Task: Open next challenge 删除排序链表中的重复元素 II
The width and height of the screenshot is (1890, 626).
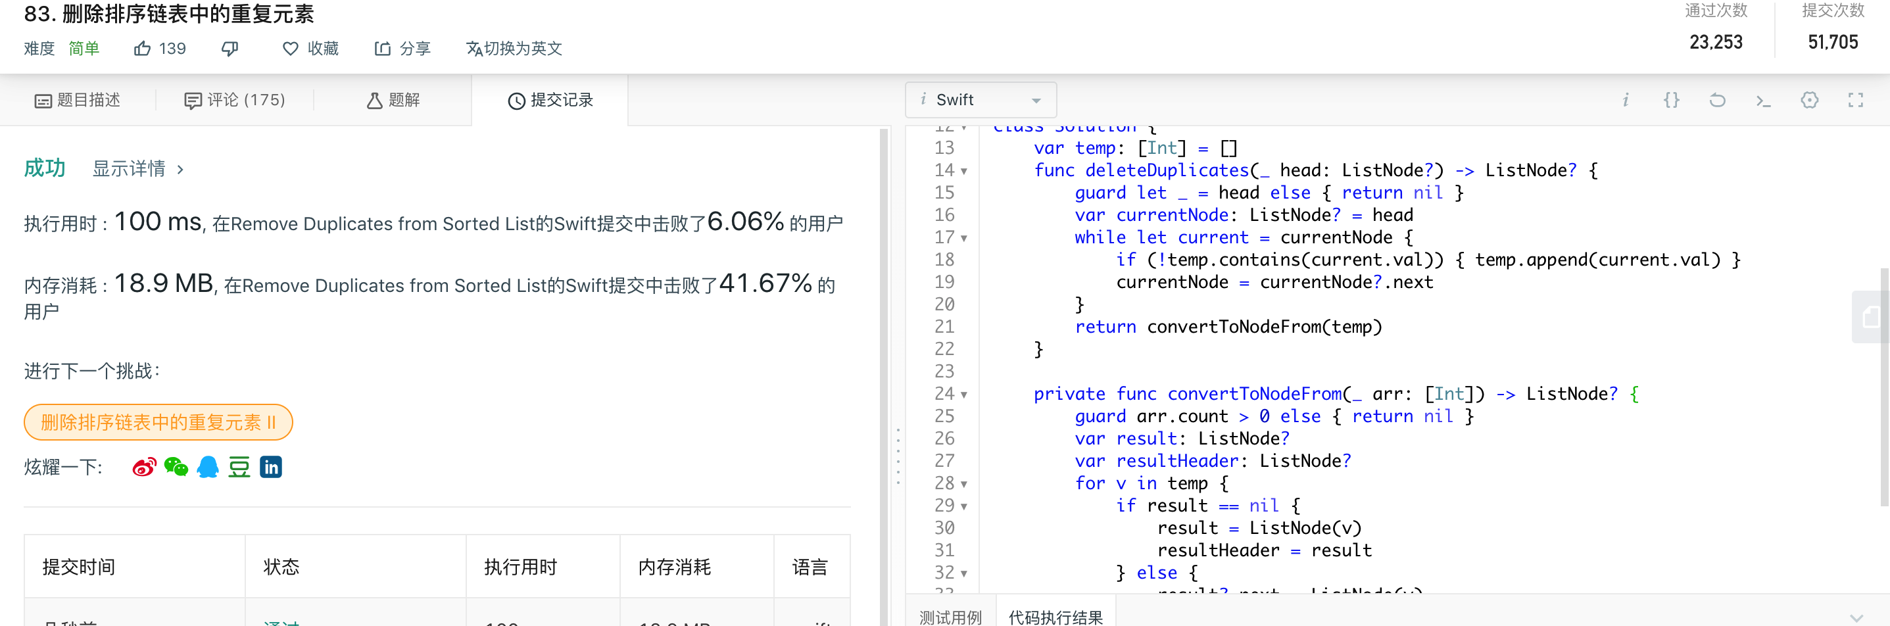Action: 158,422
